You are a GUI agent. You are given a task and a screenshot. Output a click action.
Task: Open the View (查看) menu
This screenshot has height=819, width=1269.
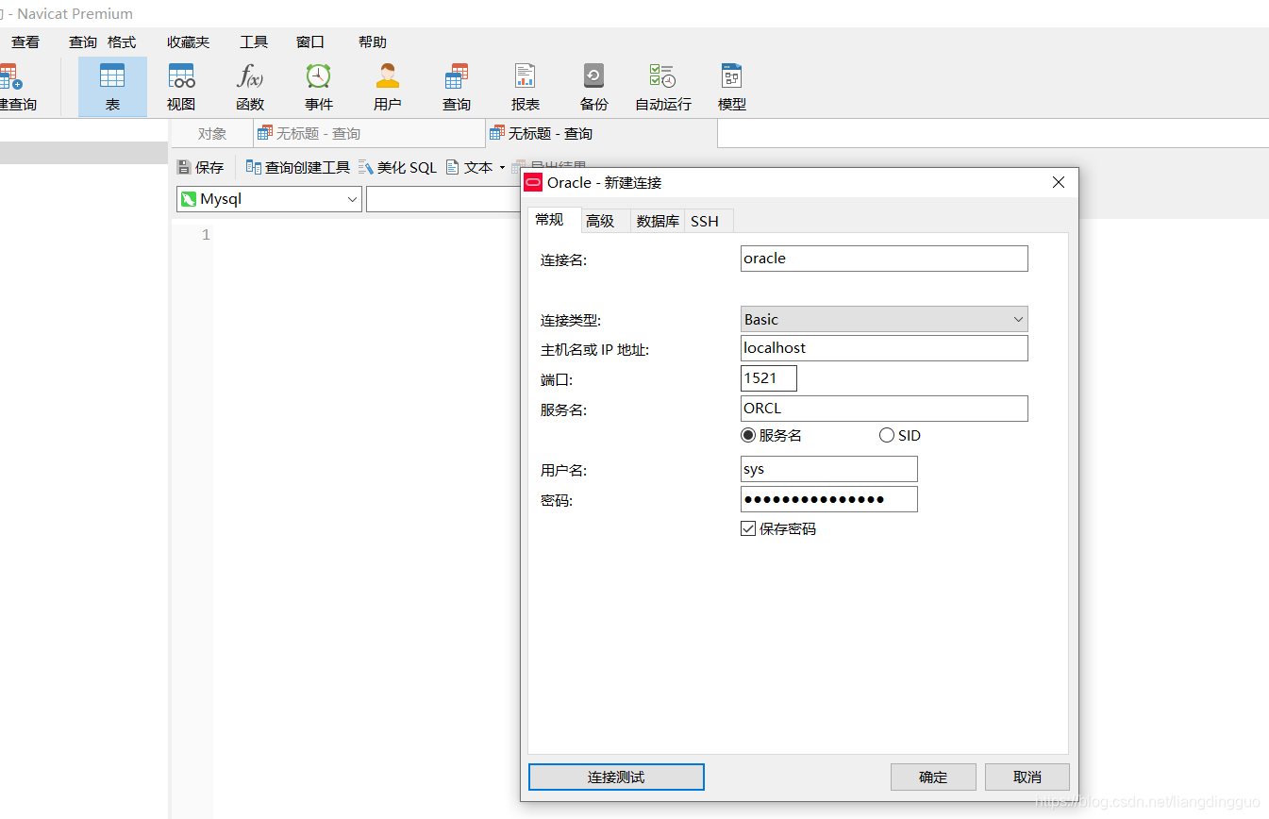25,42
